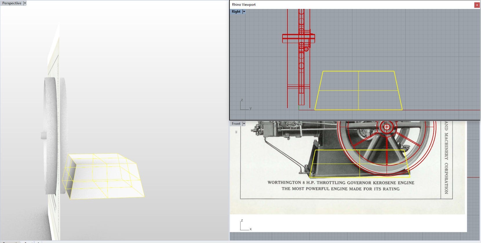
Task: Click the Right viewport title label
Action: point(236,12)
